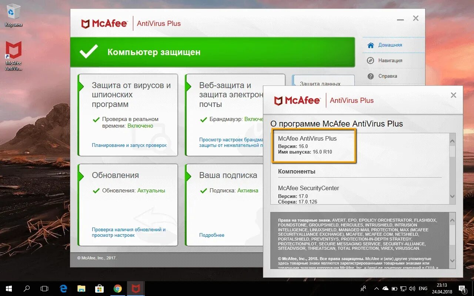Click the volume speaker tray icon
474x296 pixels.
pos(412,289)
